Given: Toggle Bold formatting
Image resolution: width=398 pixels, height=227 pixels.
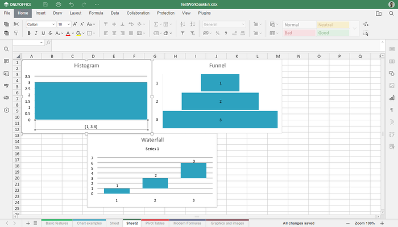Looking at the screenshot, I should point(30,33).
